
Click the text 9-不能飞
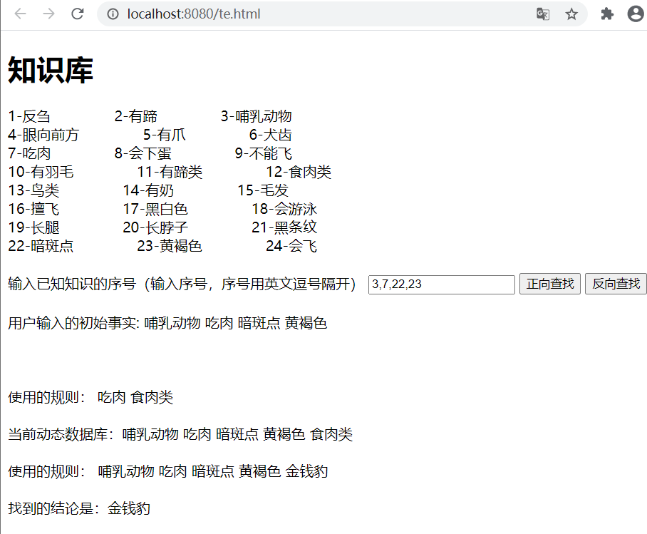[x=263, y=153]
